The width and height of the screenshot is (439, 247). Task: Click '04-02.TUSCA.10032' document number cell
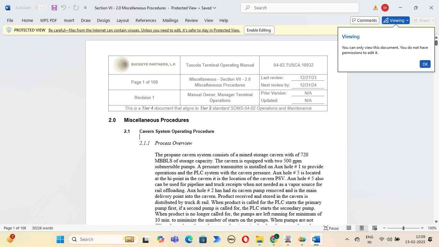(293, 65)
